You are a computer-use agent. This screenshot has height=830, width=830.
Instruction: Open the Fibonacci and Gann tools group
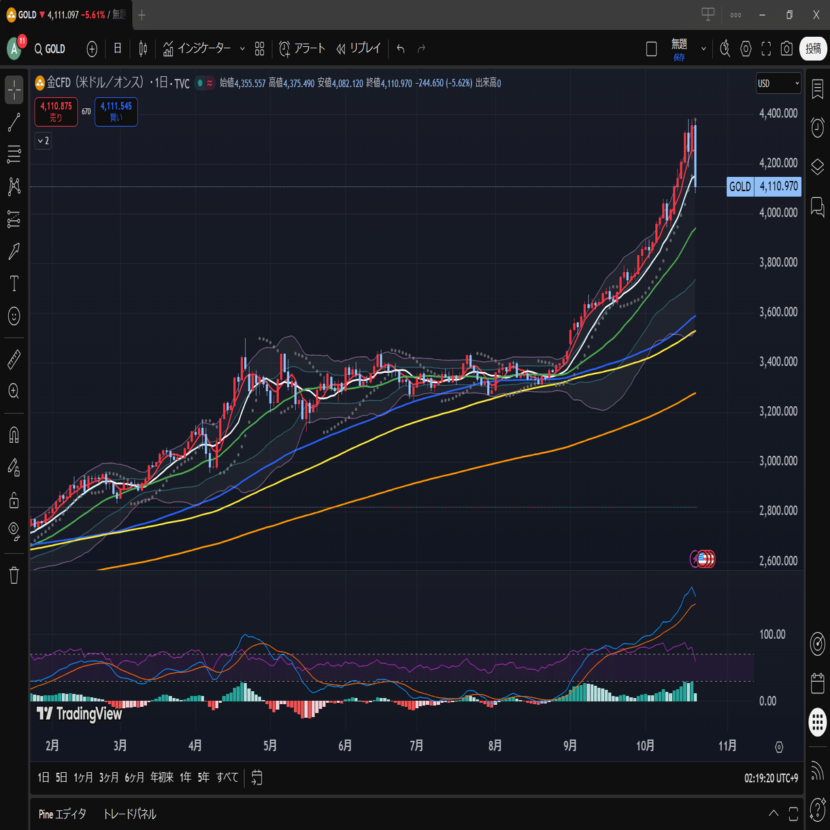pos(14,154)
